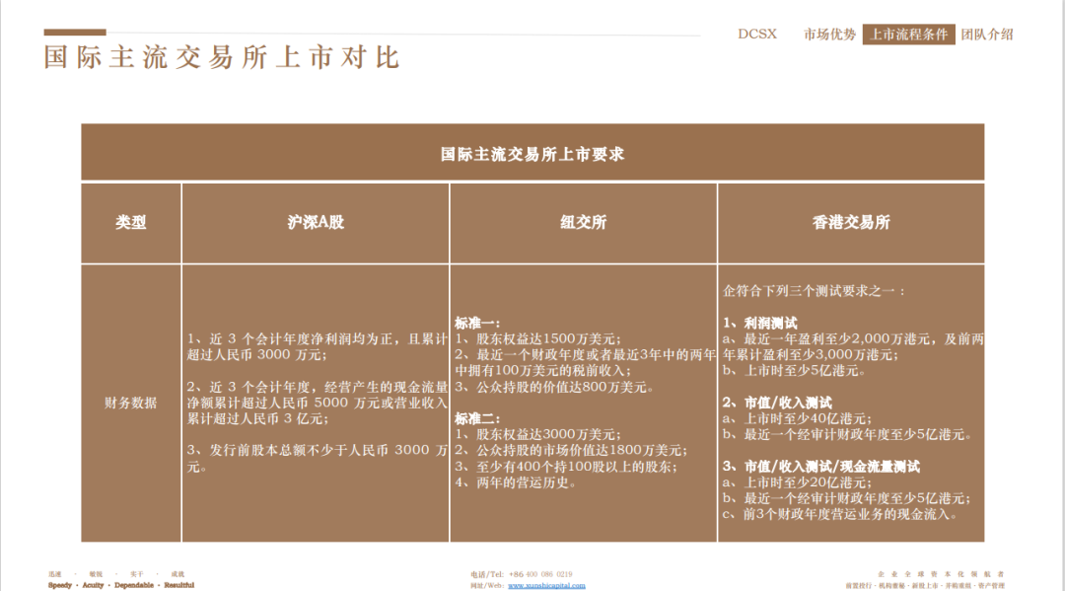Click the 纽交所 column header
This screenshot has height=591, width=1065.
point(583,222)
